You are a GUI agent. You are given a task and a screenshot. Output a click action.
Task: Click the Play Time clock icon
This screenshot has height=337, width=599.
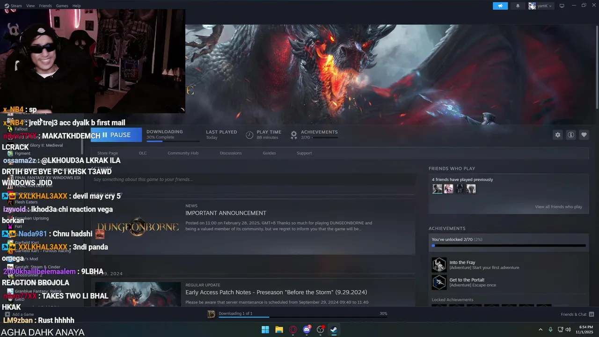point(249,135)
